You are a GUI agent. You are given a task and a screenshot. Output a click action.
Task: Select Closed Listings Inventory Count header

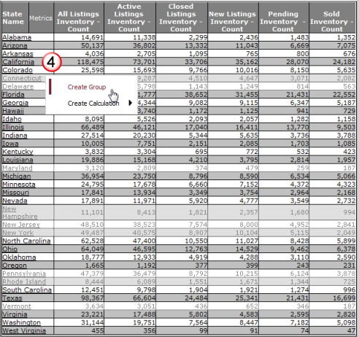point(181,18)
